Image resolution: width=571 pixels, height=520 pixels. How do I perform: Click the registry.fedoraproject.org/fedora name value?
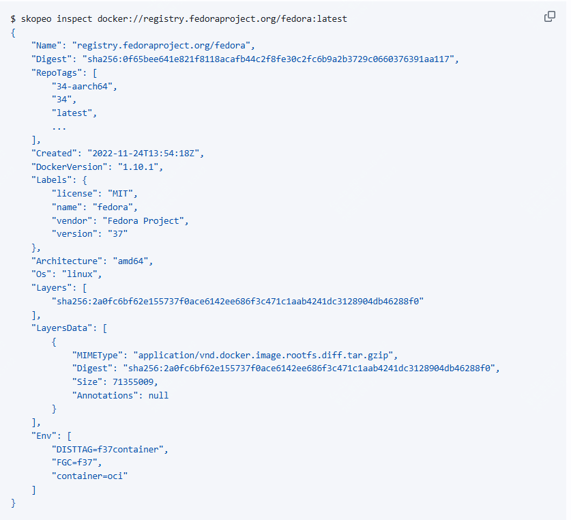tap(163, 46)
